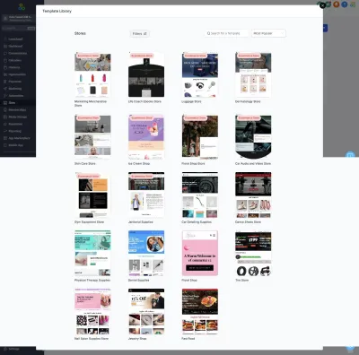Open Automation icon in the sidebar
Screen dimensions: 359x355
[5, 96]
